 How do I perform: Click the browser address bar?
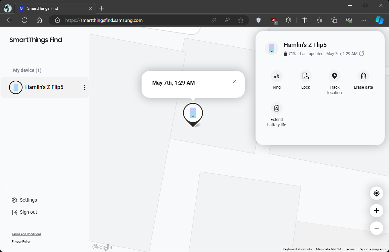coord(134,20)
